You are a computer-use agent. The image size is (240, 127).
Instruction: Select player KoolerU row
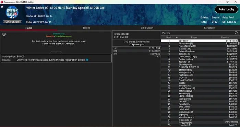tap(199, 94)
